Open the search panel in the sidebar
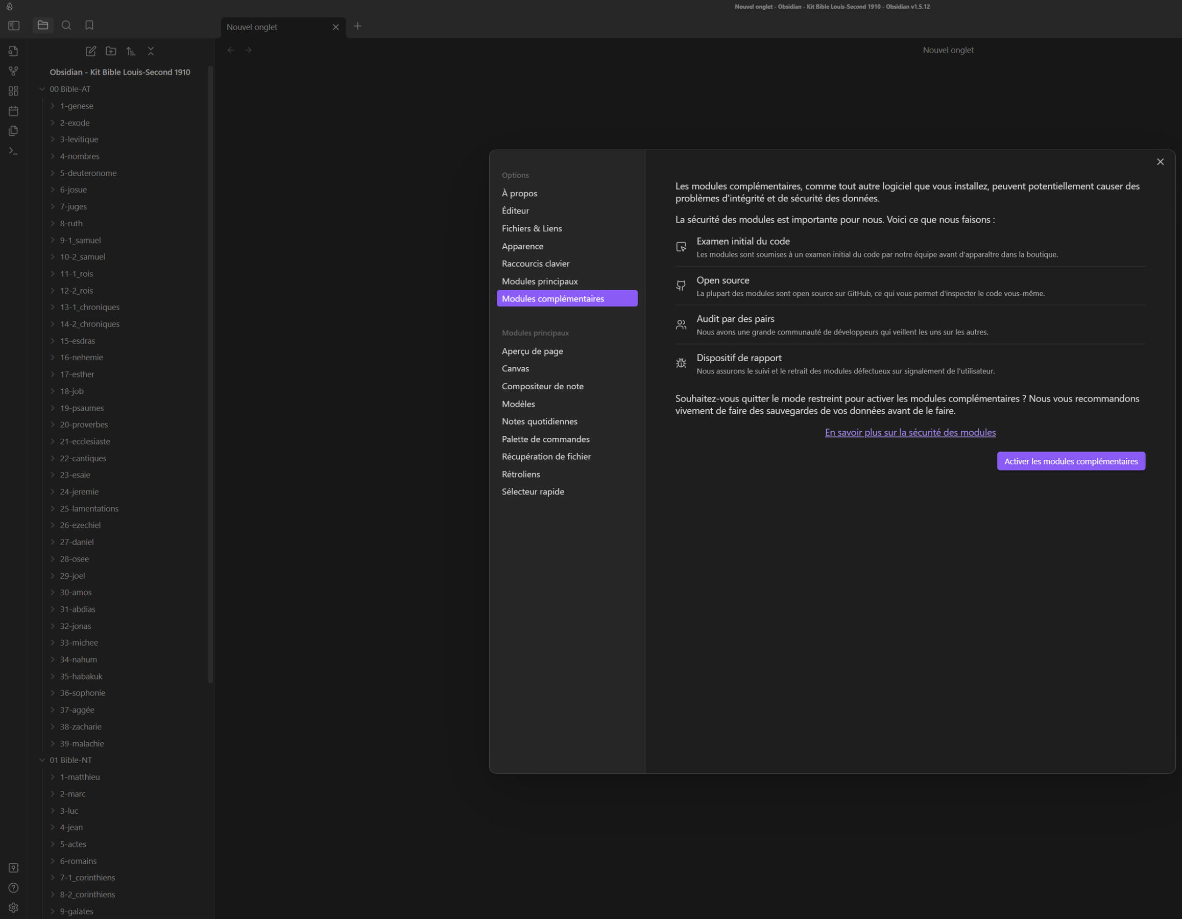Screen dimensions: 1182x919 click(x=66, y=25)
